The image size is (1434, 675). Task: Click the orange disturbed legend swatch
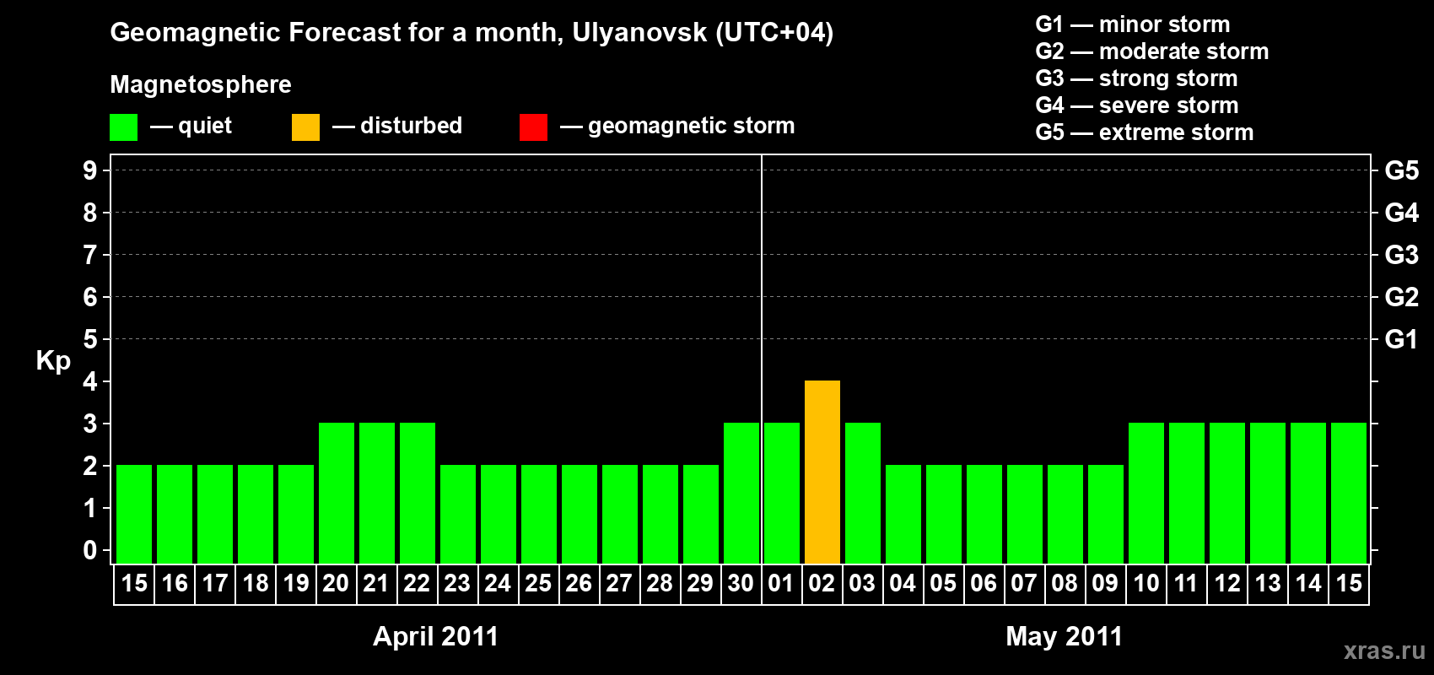305,127
